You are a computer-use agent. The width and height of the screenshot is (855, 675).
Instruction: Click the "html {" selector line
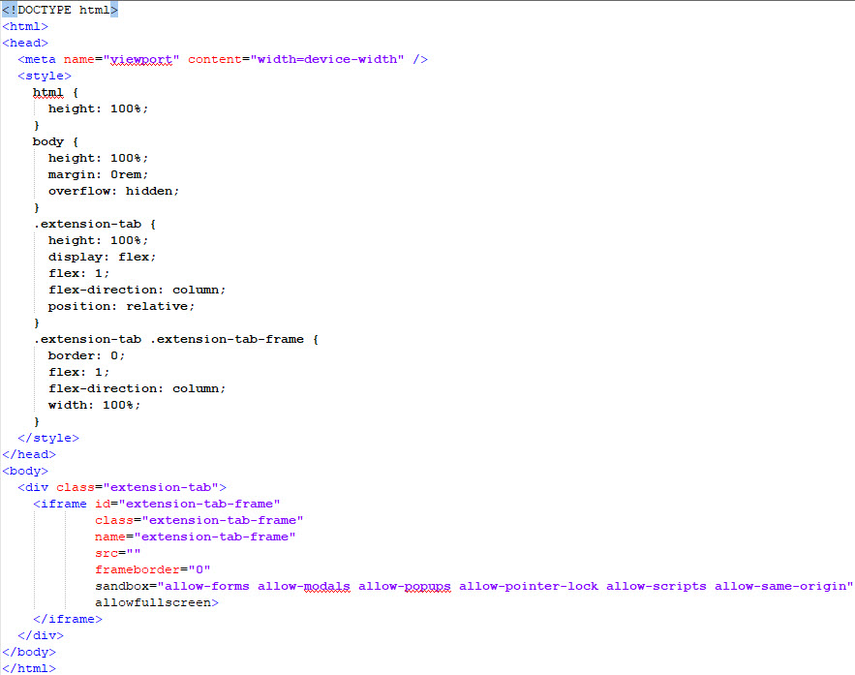click(x=55, y=92)
